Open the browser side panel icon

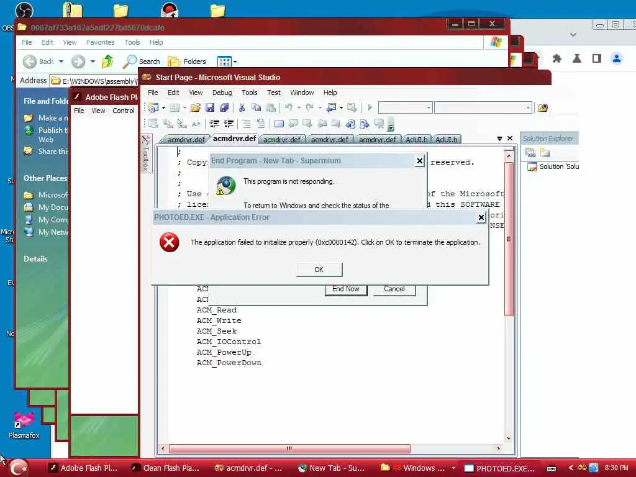pyautogui.click(x=597, y=58)
